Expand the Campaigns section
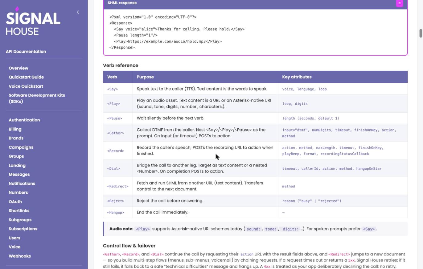The height and width of the screenshot is (269, 423). pos(21,147)
